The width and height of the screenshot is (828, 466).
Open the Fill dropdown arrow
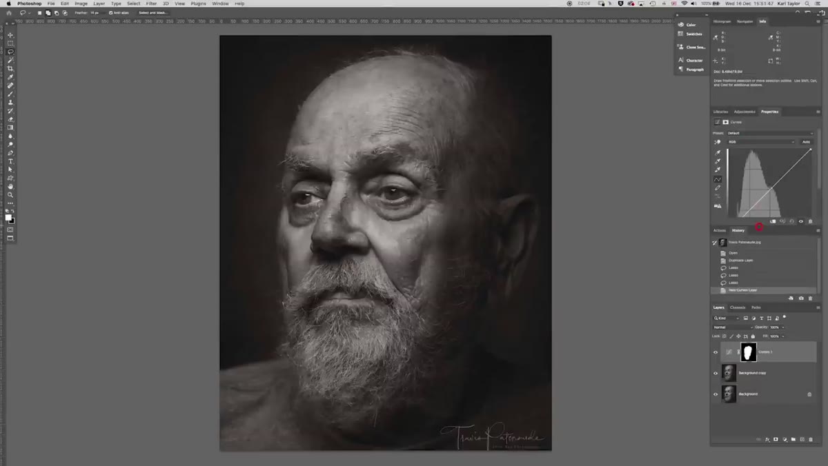pos(782,336)
